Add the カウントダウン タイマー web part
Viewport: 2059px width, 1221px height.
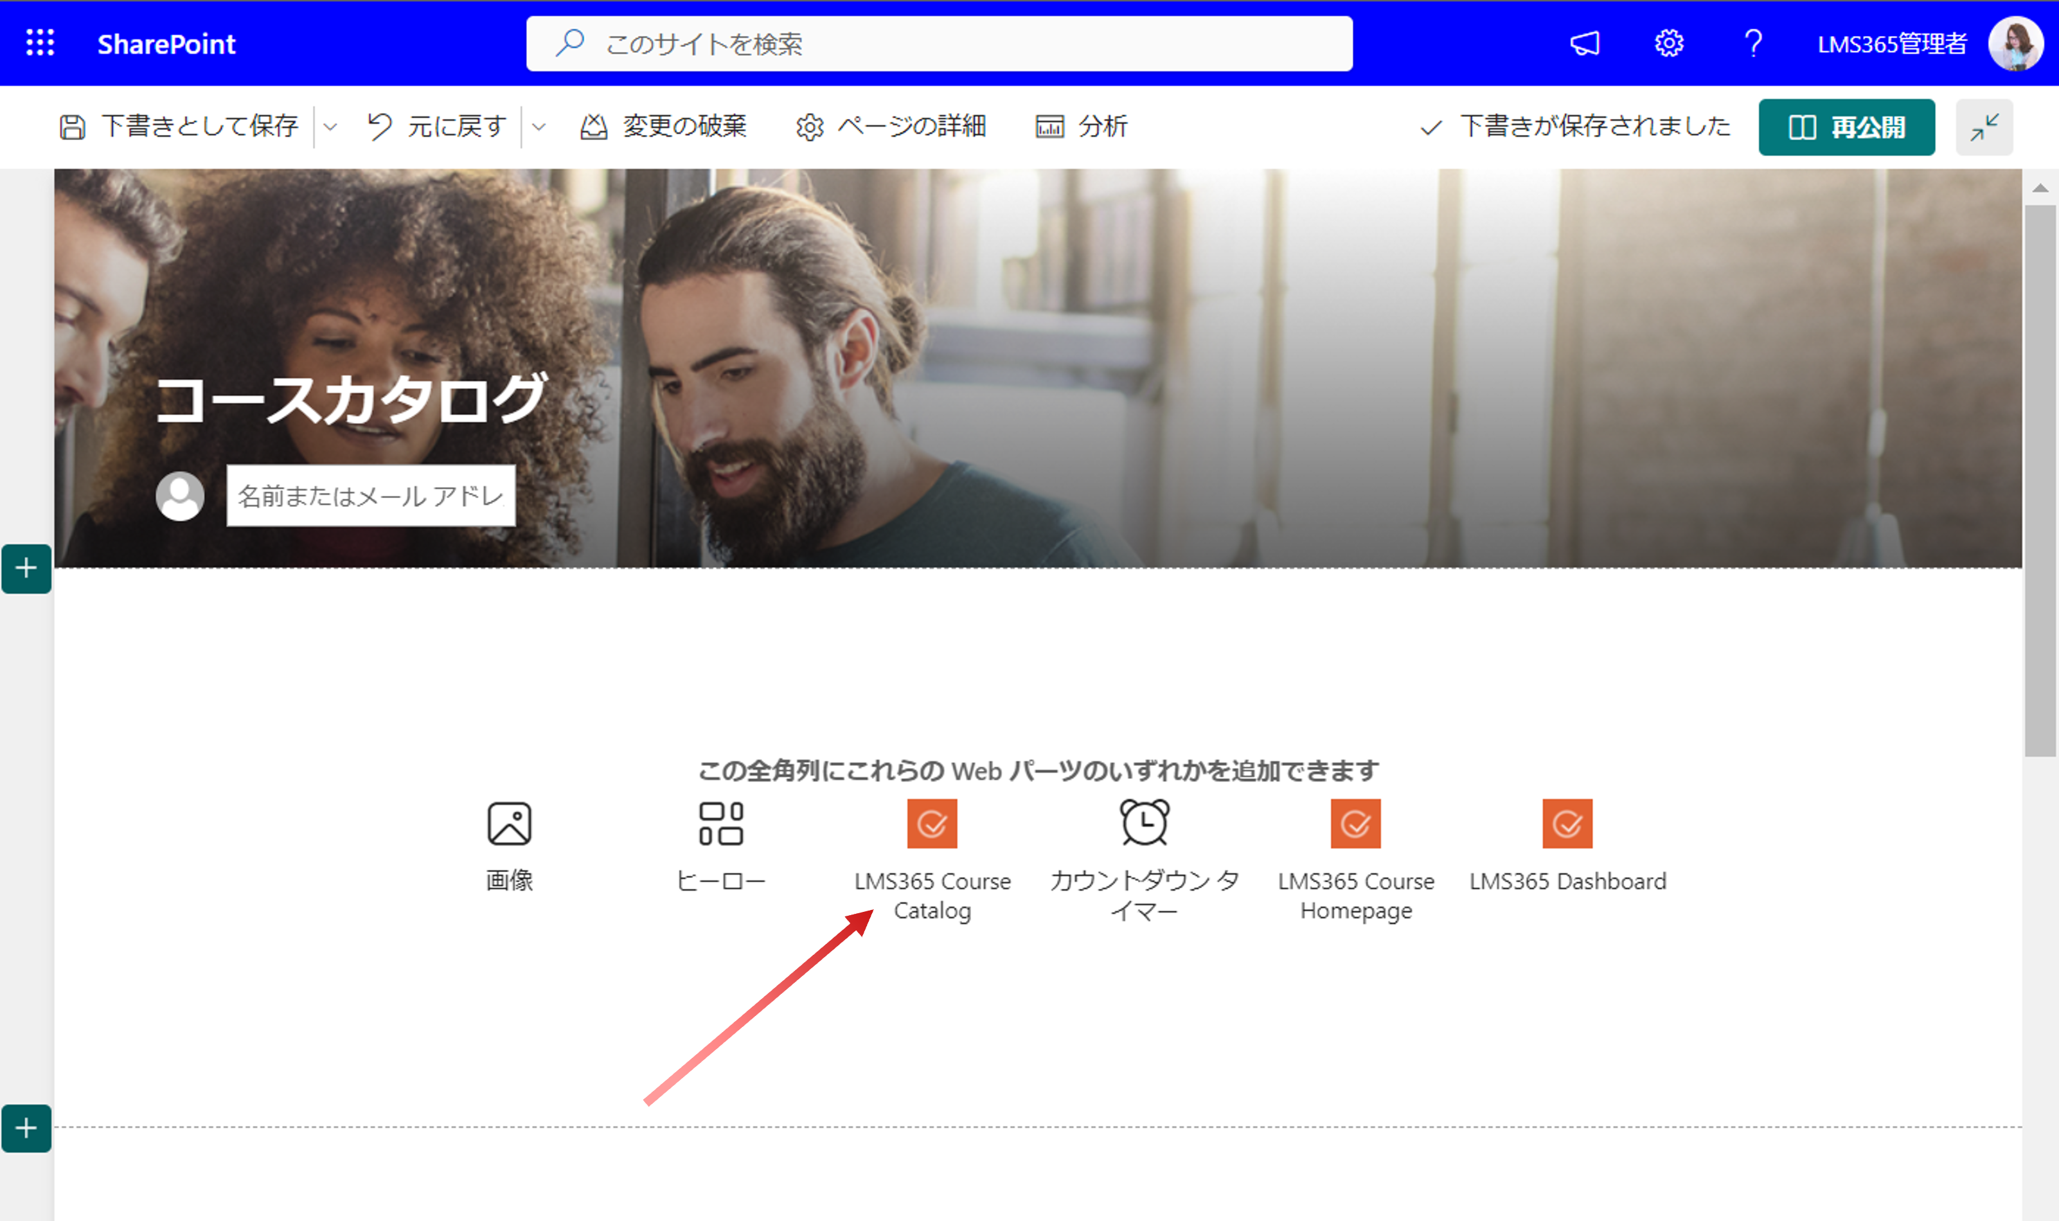(1145, 860)
